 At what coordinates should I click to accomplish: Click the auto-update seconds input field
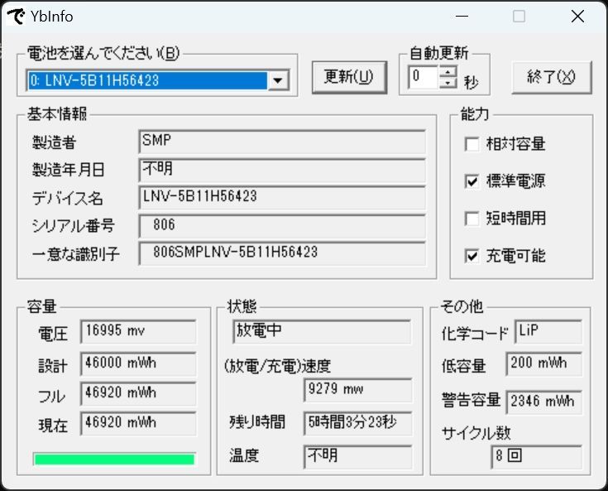pyautogui.click(x=424, y=77)
